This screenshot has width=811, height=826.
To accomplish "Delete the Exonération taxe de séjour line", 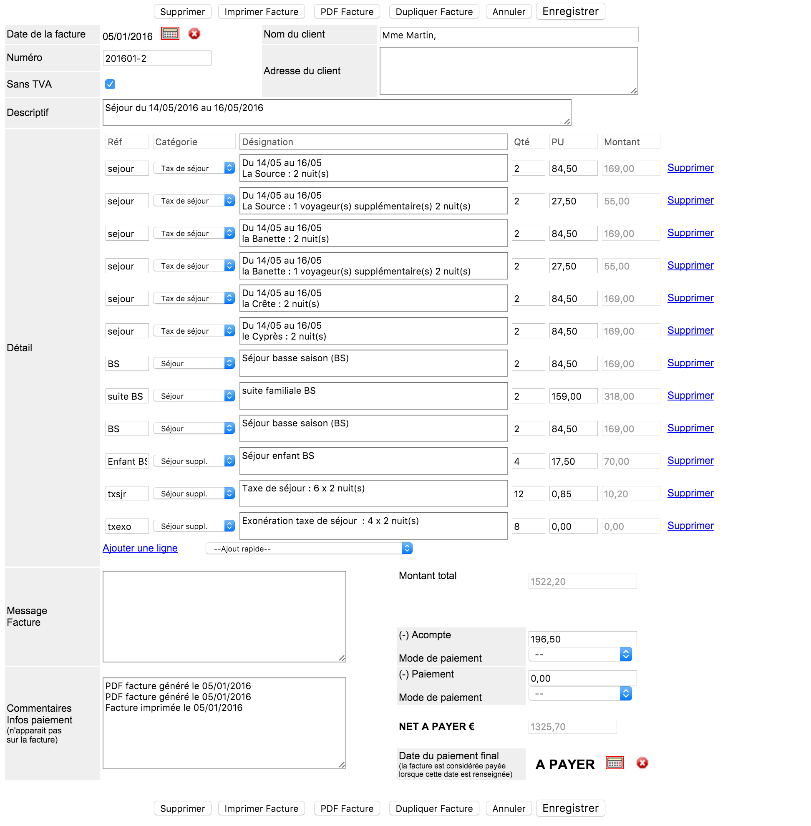I will click(x=690, y=526).
